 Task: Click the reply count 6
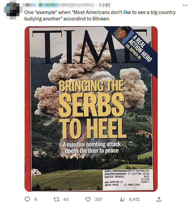tap(36, 199)
